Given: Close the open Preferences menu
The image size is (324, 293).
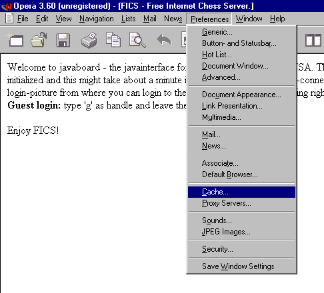Looking at the screenshot, I should tap(209, 19).
